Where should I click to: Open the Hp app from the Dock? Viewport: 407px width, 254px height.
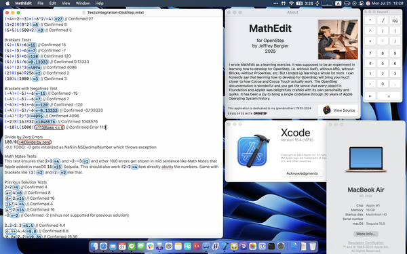click(187, 246)
